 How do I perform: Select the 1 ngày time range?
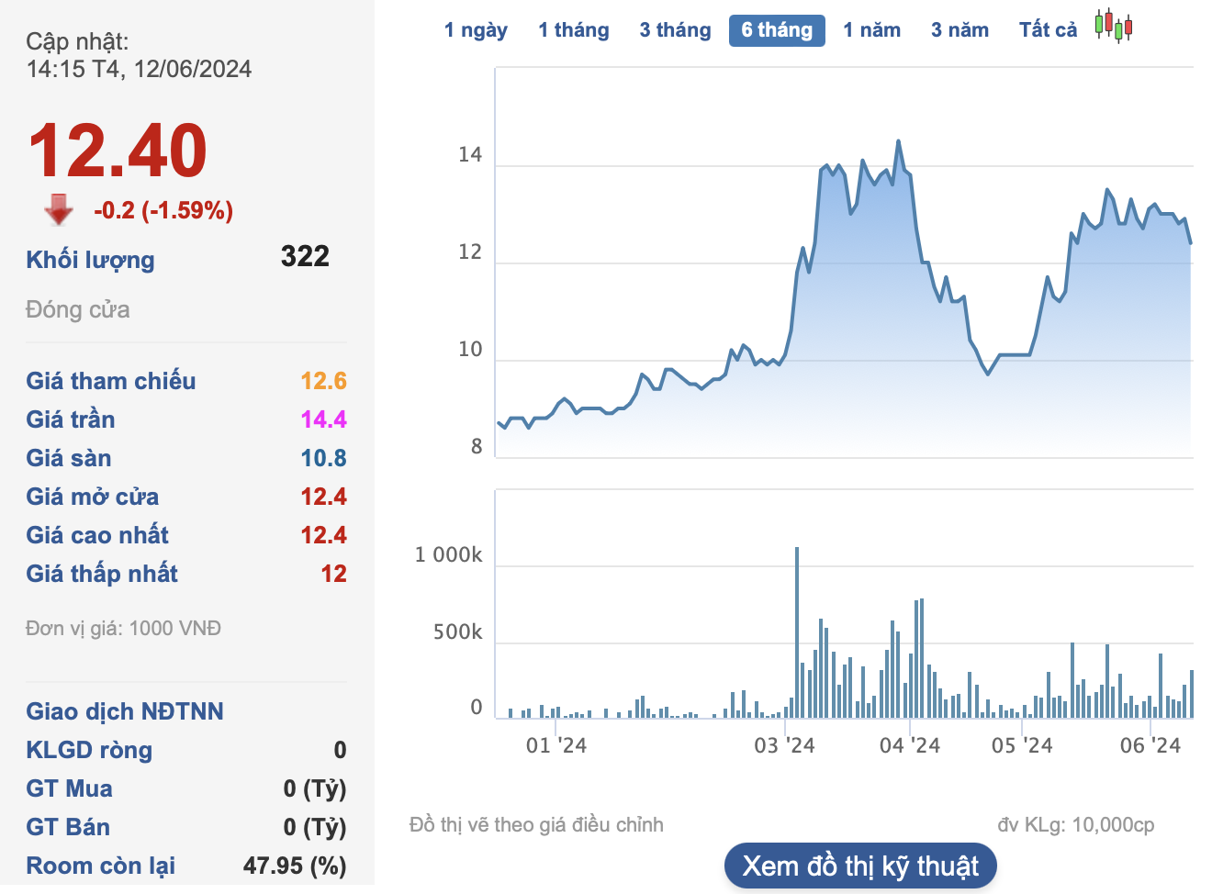[476, 30]
